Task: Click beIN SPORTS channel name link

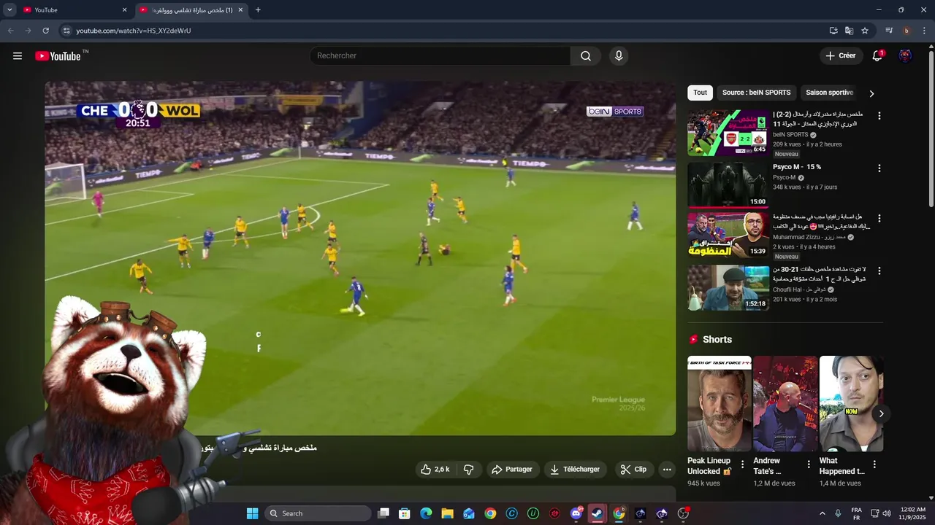Action: (x=790, y=135)
